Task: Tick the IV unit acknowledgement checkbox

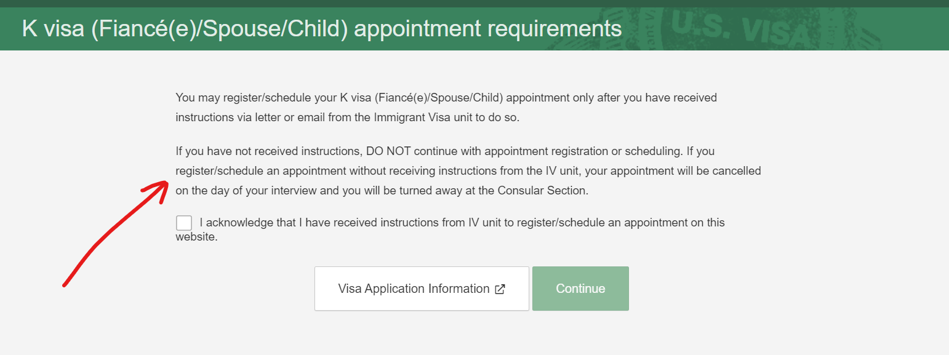Action: [183, 223]
